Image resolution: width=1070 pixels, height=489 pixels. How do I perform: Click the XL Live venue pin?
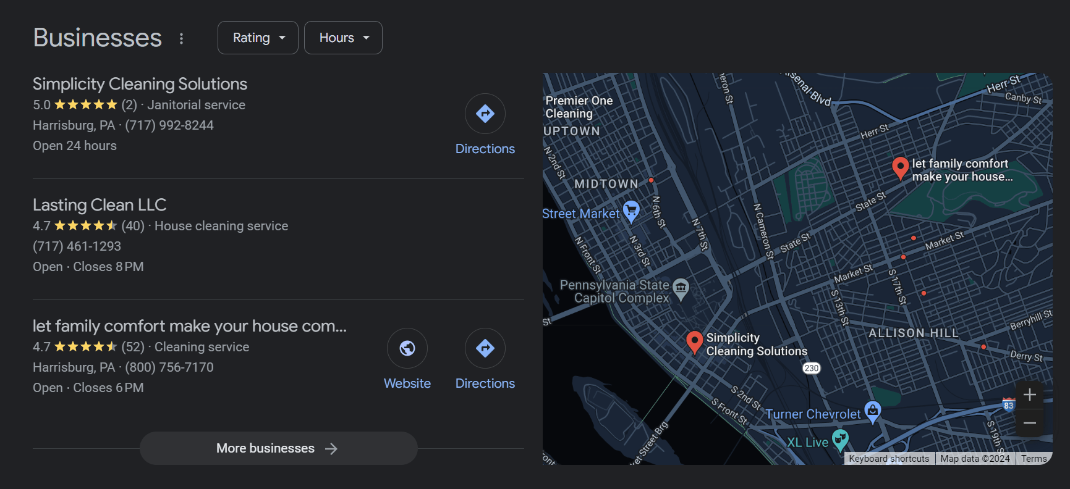tap(840, 440)
